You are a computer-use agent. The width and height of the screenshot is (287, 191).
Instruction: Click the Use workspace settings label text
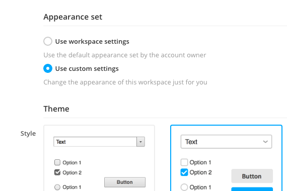[x=92, y=42]
